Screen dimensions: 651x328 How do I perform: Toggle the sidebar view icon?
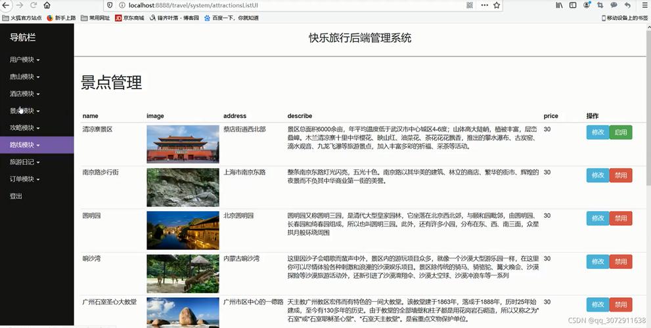(x=573, y=5)
